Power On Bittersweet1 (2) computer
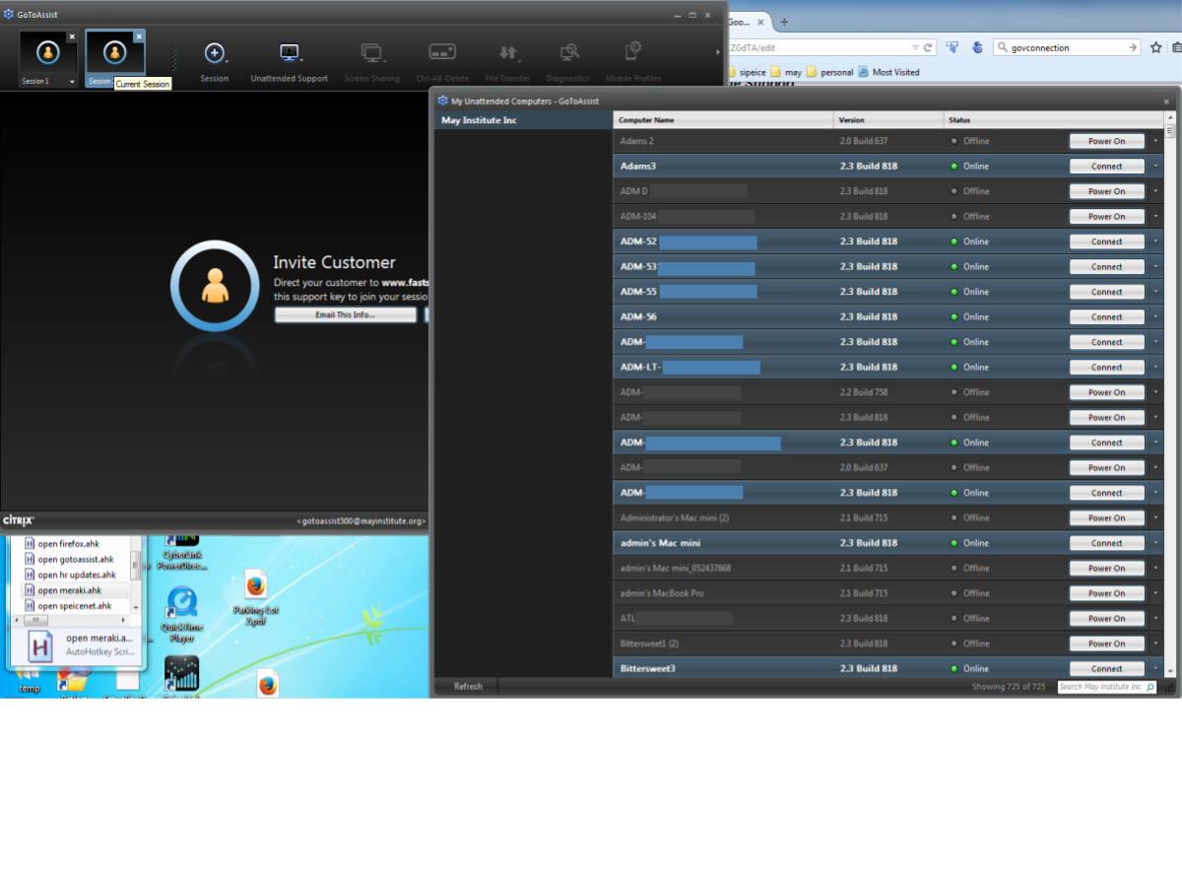The height and width of the screenshot is (887, 1182). (x=1106, y=644)
